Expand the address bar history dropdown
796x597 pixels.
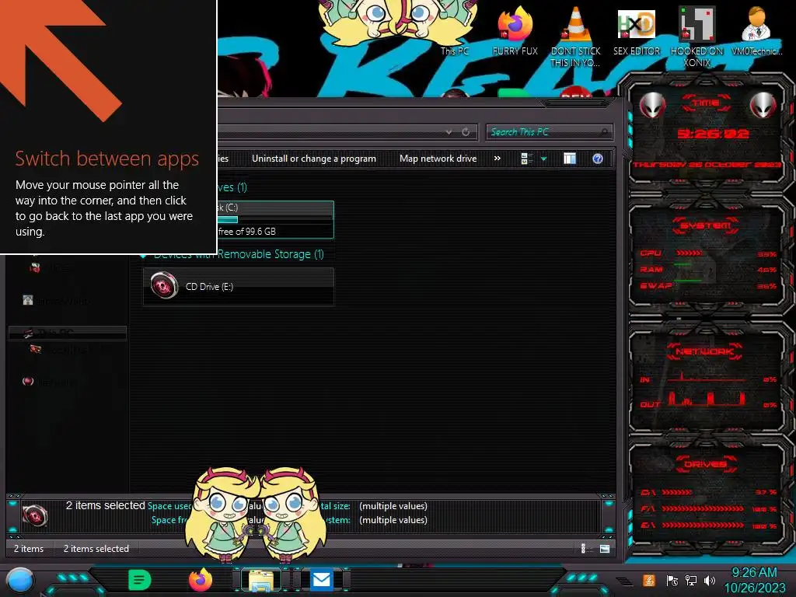click(x=449, y=132)
